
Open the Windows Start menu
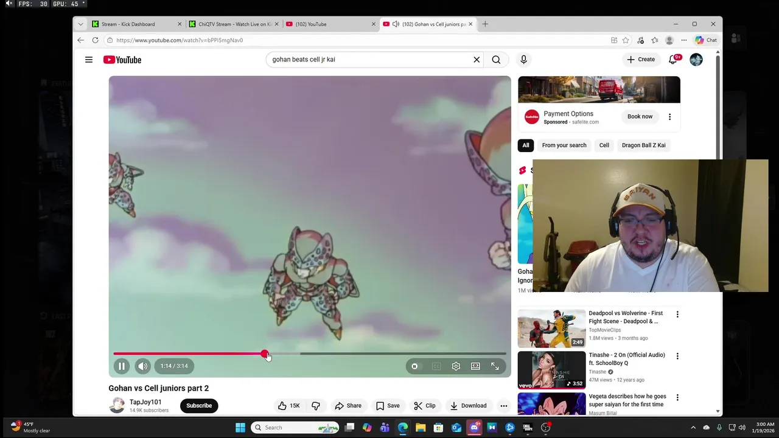tap(240, 428)
